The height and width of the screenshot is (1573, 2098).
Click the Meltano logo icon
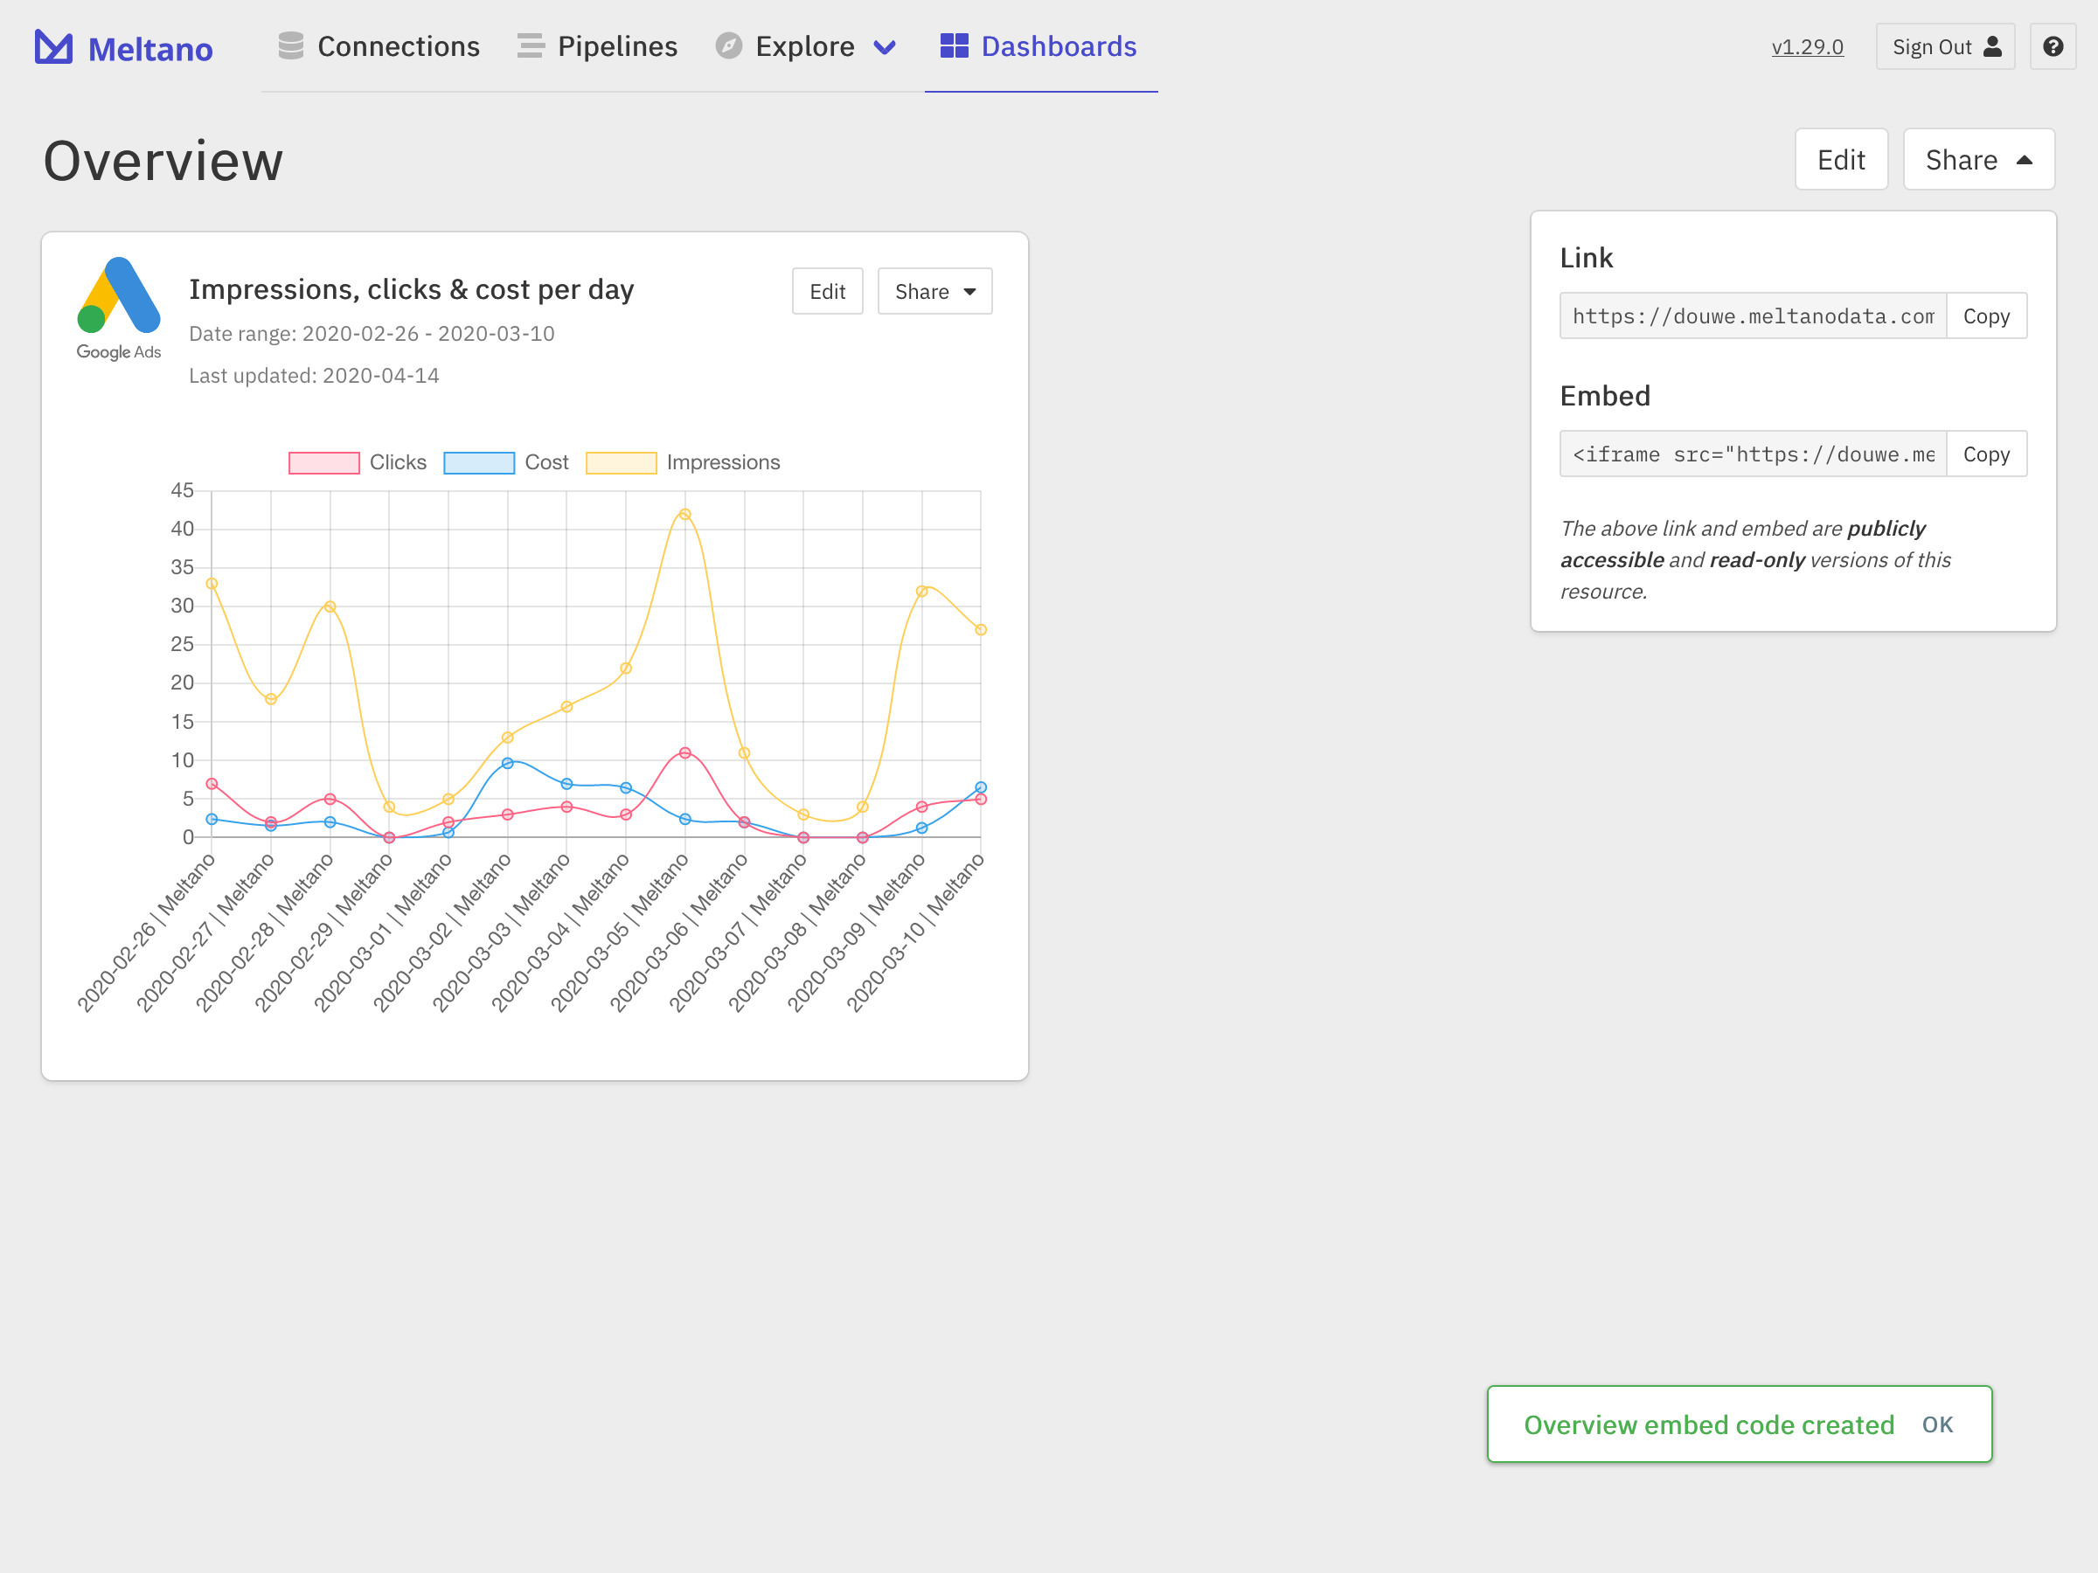[x=53, y=46]
